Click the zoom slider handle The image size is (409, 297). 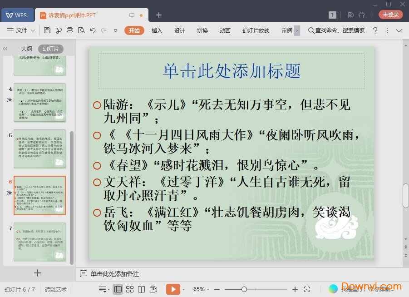(x=244, y=289)
